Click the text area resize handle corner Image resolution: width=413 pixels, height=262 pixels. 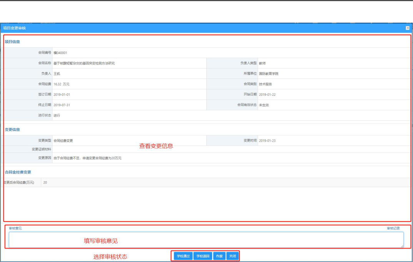coord(402,246)
